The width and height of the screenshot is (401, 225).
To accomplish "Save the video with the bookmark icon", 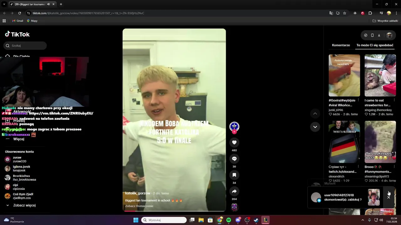I will coord(234,175).
